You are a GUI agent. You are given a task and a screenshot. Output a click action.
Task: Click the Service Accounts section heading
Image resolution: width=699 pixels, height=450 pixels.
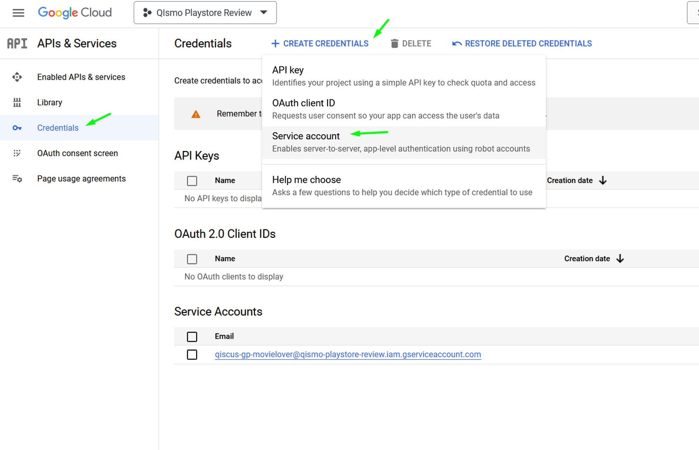pyautogui.click(x=218, y=312)
